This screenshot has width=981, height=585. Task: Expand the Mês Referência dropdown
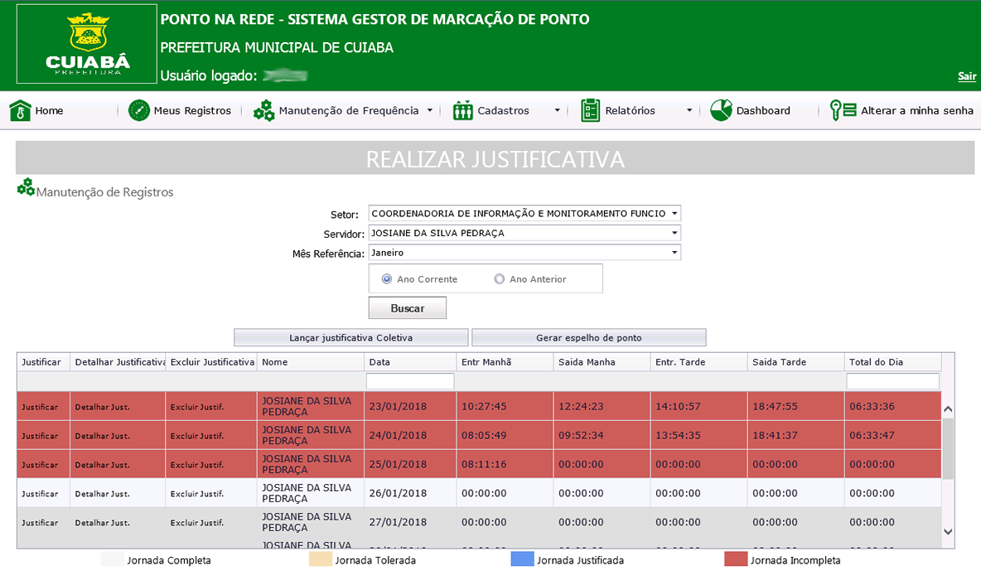pyautogui.click(x=524, y=252)
